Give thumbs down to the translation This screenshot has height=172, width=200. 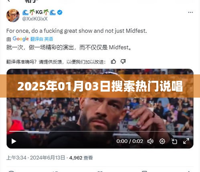[x=123, y=62]
